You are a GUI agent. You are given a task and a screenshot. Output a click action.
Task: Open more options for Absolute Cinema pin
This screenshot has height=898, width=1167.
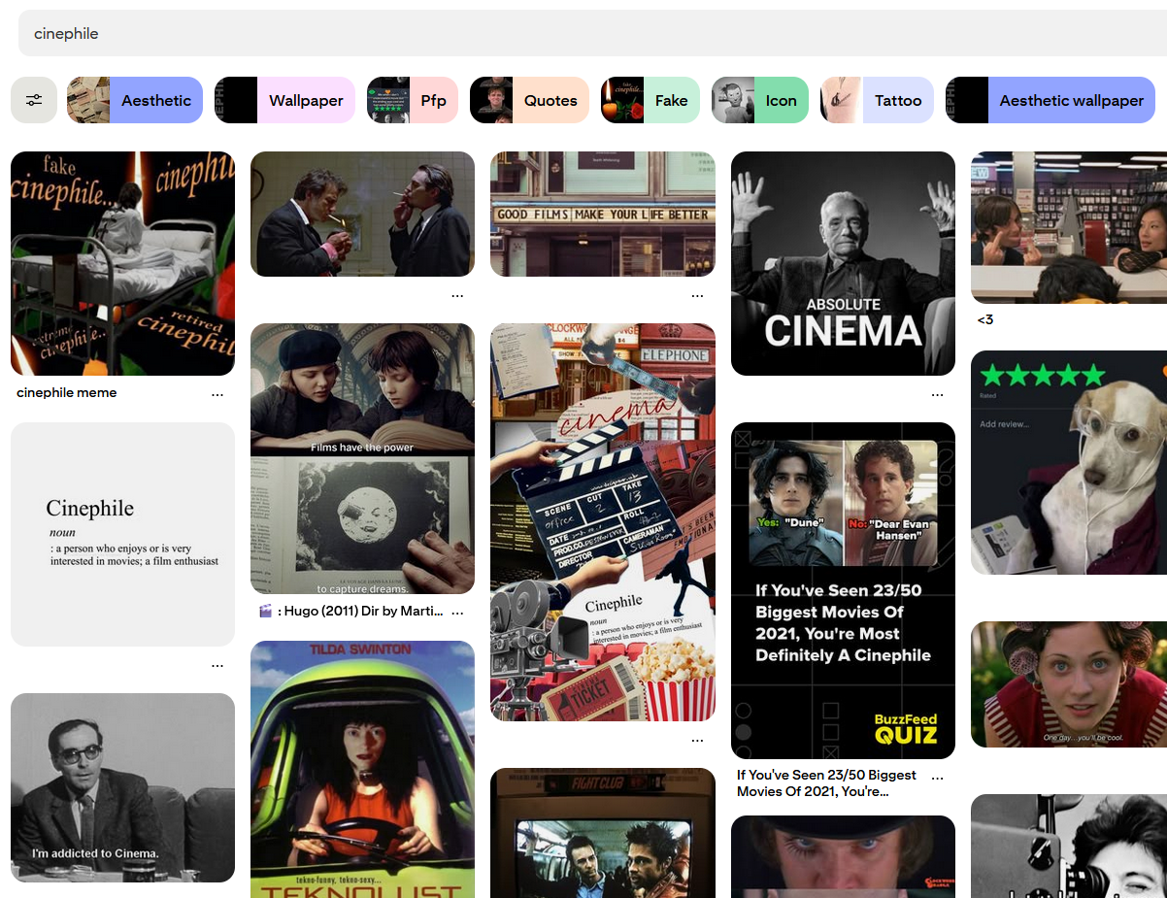click(x=937, y=394)
